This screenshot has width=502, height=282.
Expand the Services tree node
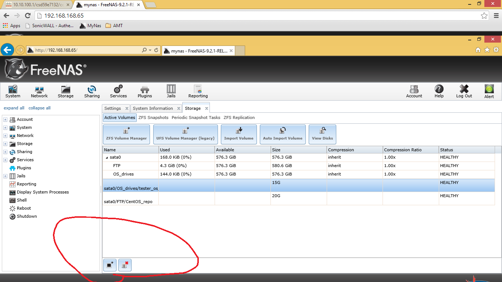(x=5, y=160)
